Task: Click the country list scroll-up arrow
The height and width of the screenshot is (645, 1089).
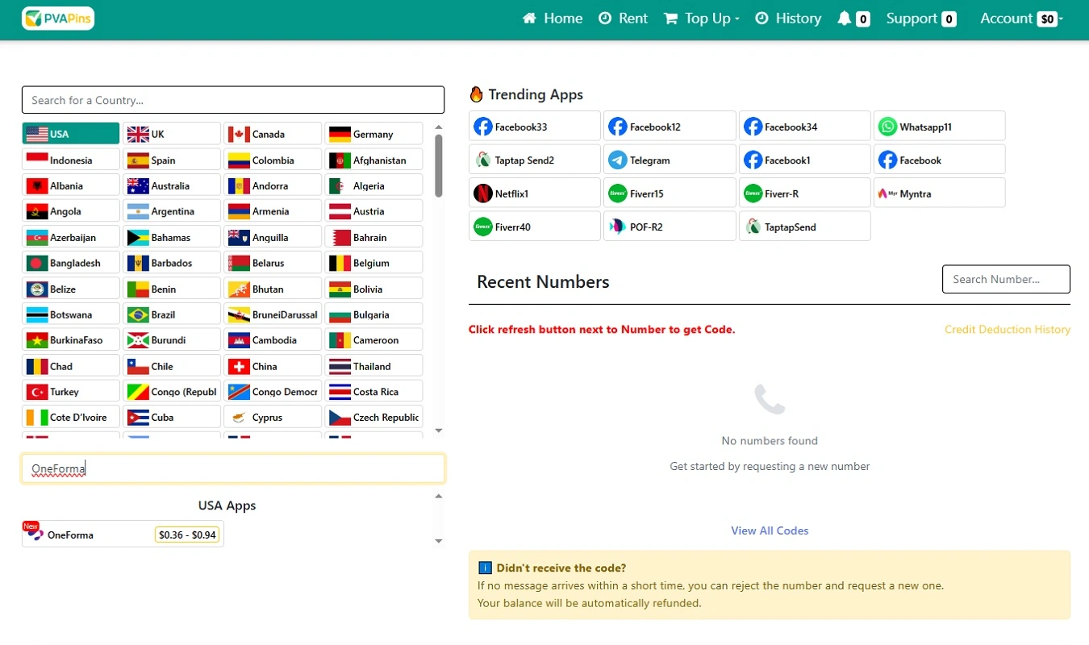Action: click(x=439, y=127)
